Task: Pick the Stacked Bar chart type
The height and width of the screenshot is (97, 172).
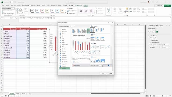Action: [97, 39]
